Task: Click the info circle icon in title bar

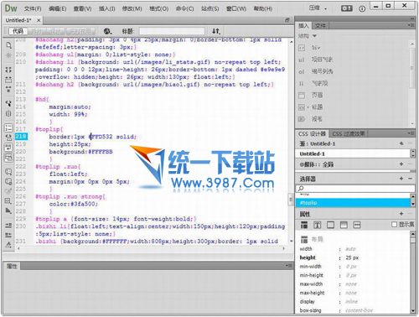Action: [x=362, y=8]
